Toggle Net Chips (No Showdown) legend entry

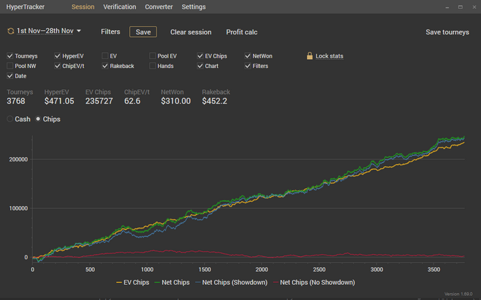pos(314,283)
